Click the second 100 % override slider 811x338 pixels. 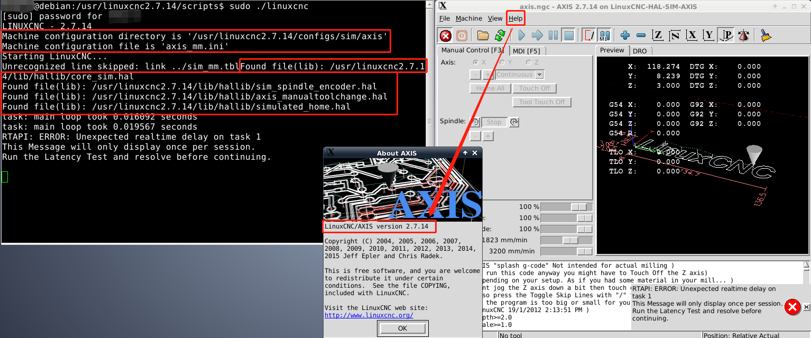point(567,218)
